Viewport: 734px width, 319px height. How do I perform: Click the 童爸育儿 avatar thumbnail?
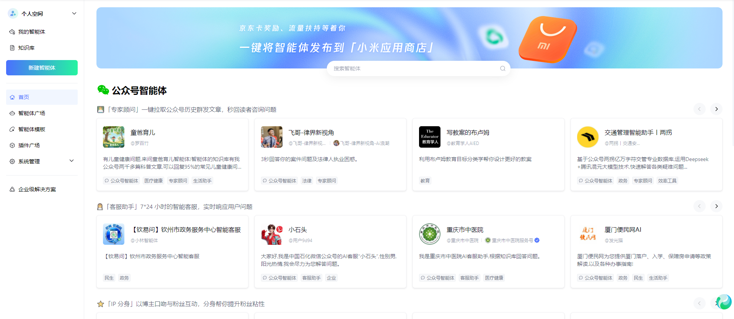(114, 137)
